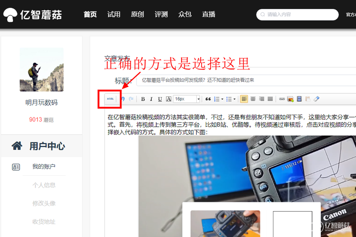Click the user avatar photo
356x237 pixels.
tap(41, 70)
